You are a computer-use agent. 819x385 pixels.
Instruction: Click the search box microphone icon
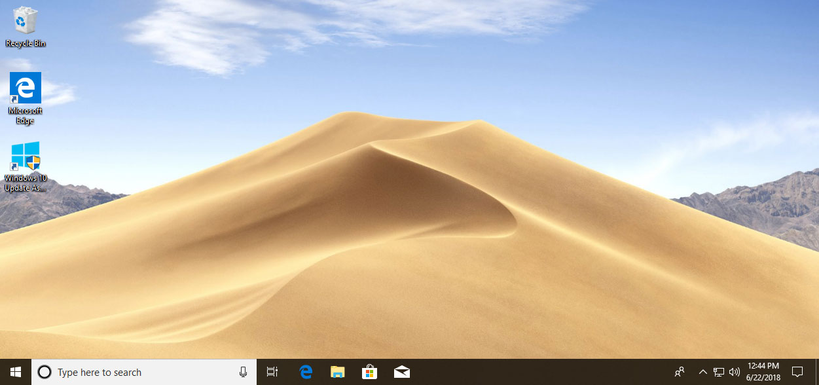coord(244,372)
